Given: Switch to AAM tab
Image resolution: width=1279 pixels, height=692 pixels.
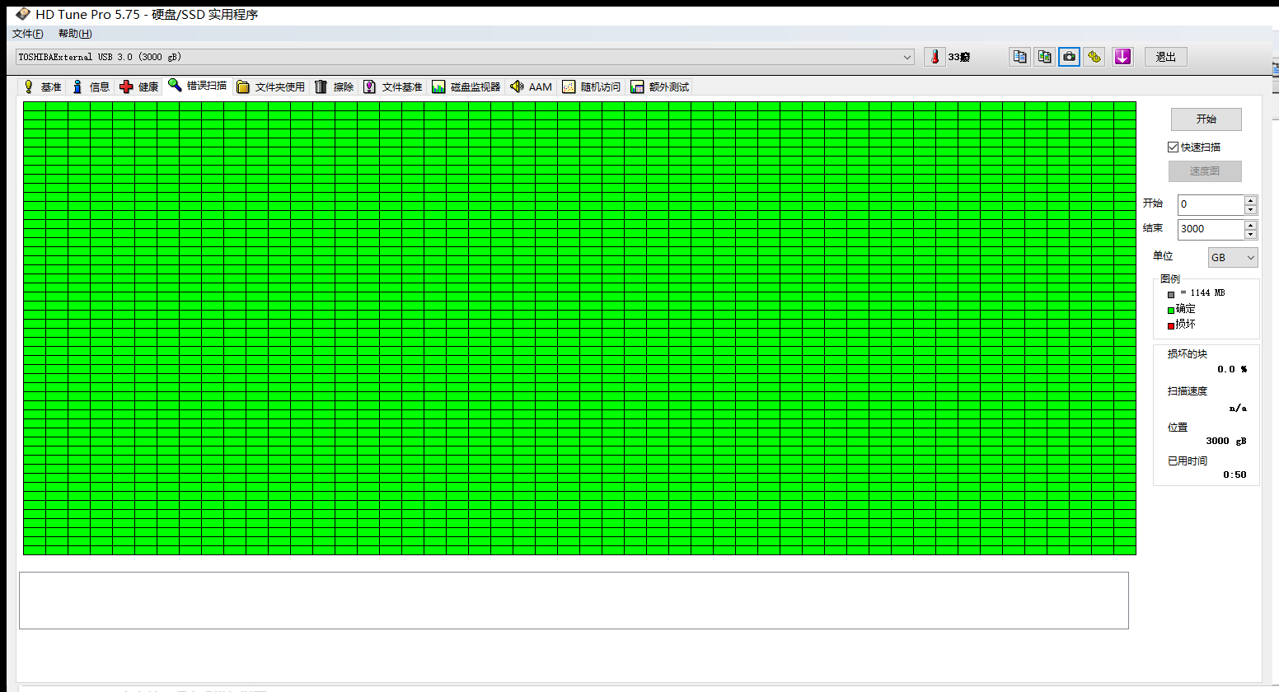Looking at the screenshot, I should pos(531,86).
